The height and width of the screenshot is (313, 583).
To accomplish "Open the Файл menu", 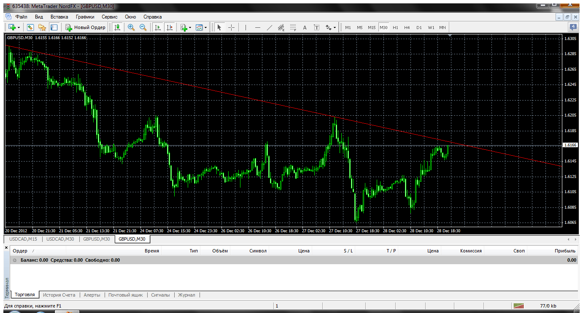I will [22, 17].
